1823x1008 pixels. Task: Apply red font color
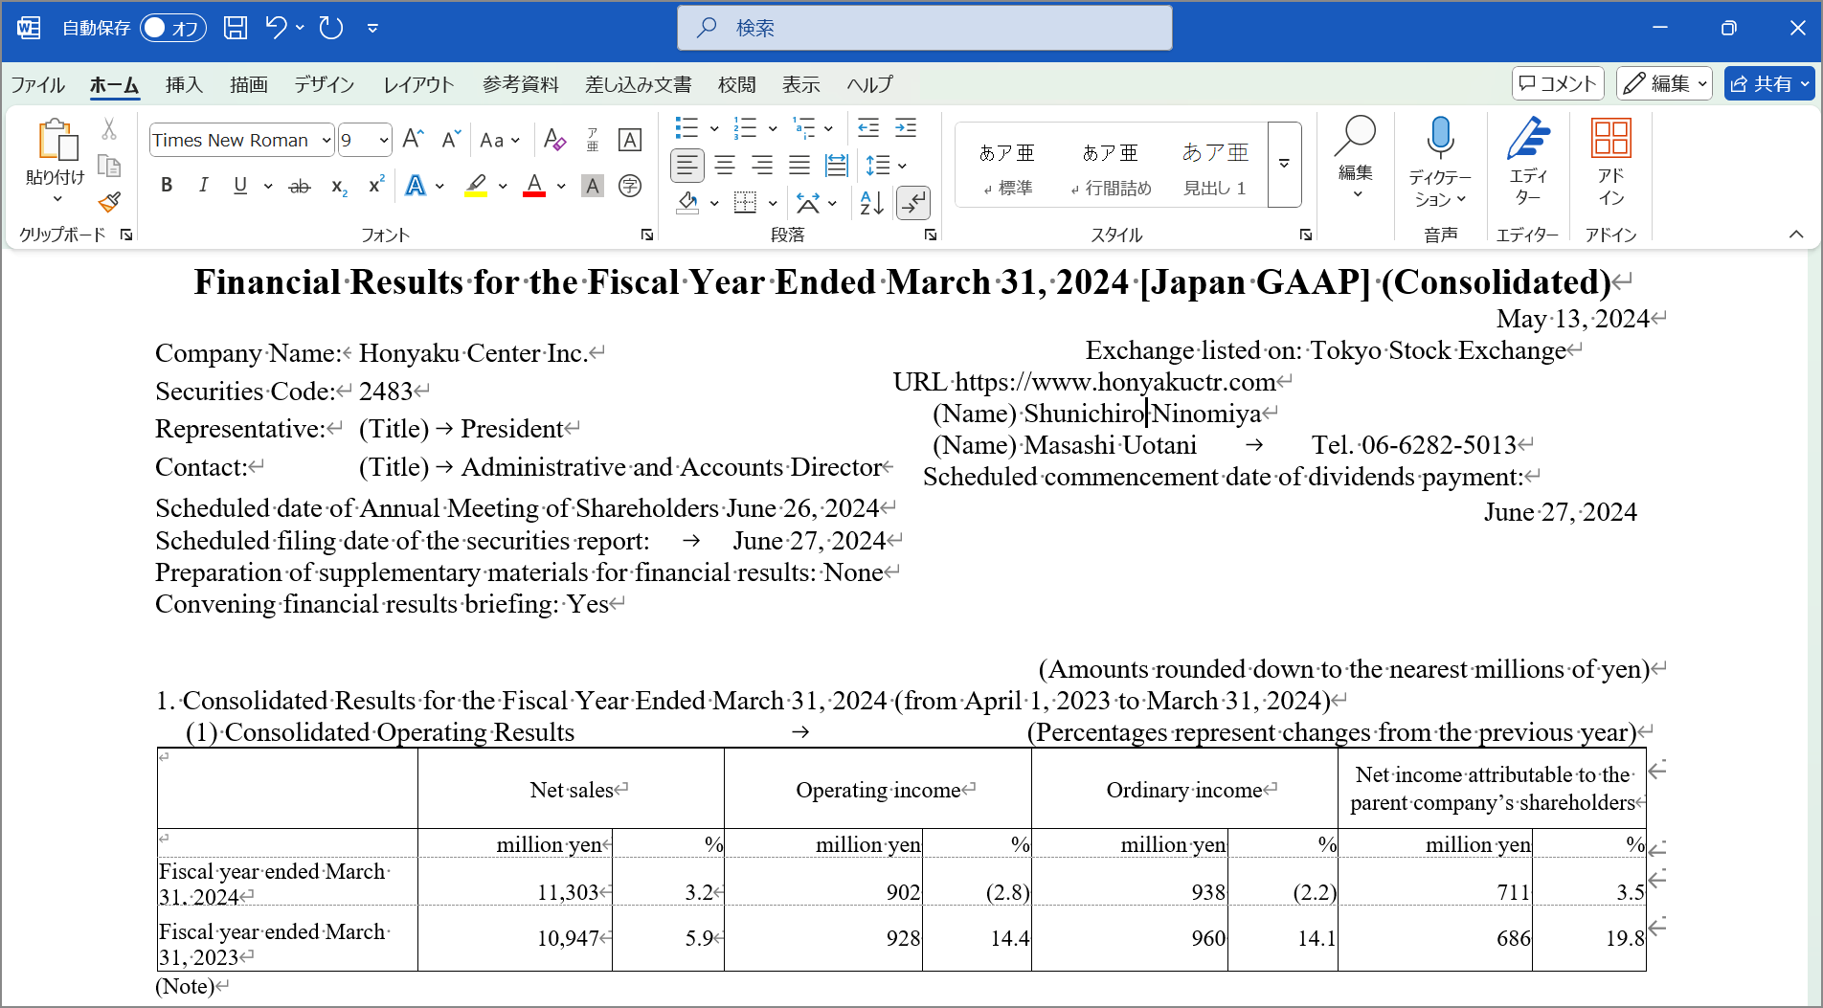coord(534,186)
